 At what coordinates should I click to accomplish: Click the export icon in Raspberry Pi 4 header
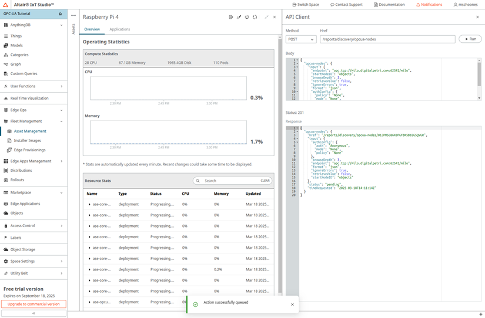point(231,17)
